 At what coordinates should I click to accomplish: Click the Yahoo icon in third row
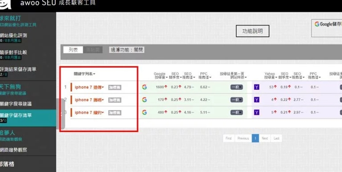tap(257, 112)
